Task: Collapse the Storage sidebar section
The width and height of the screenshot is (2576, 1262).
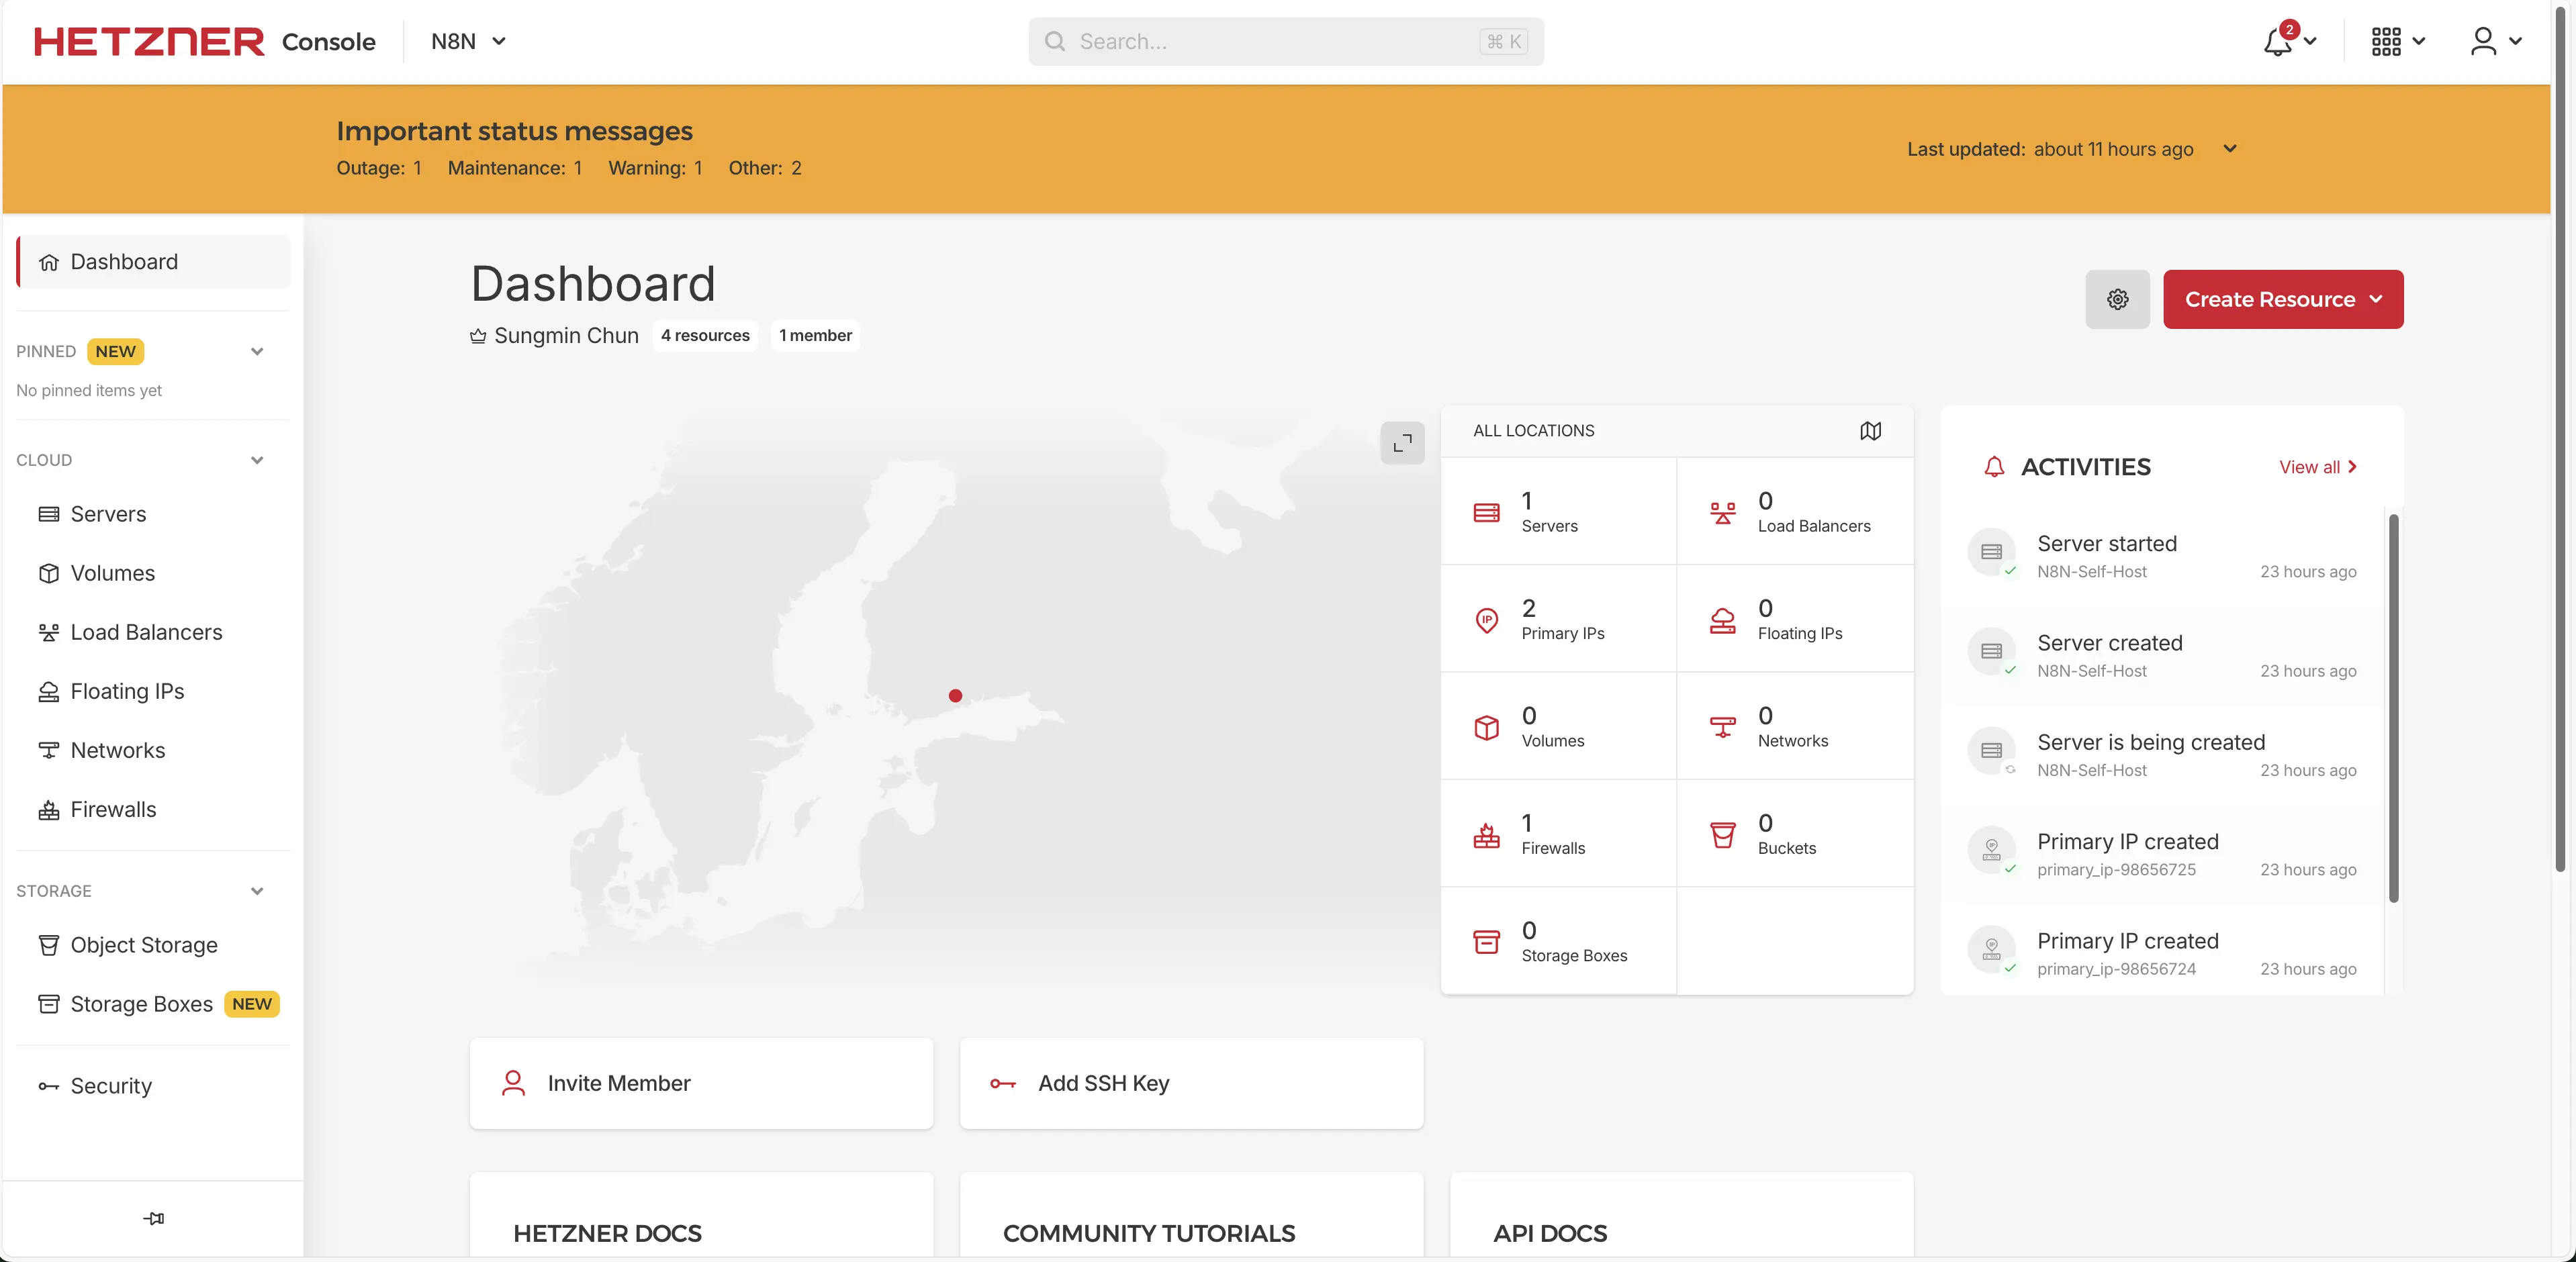Action: tap(257, 891)
